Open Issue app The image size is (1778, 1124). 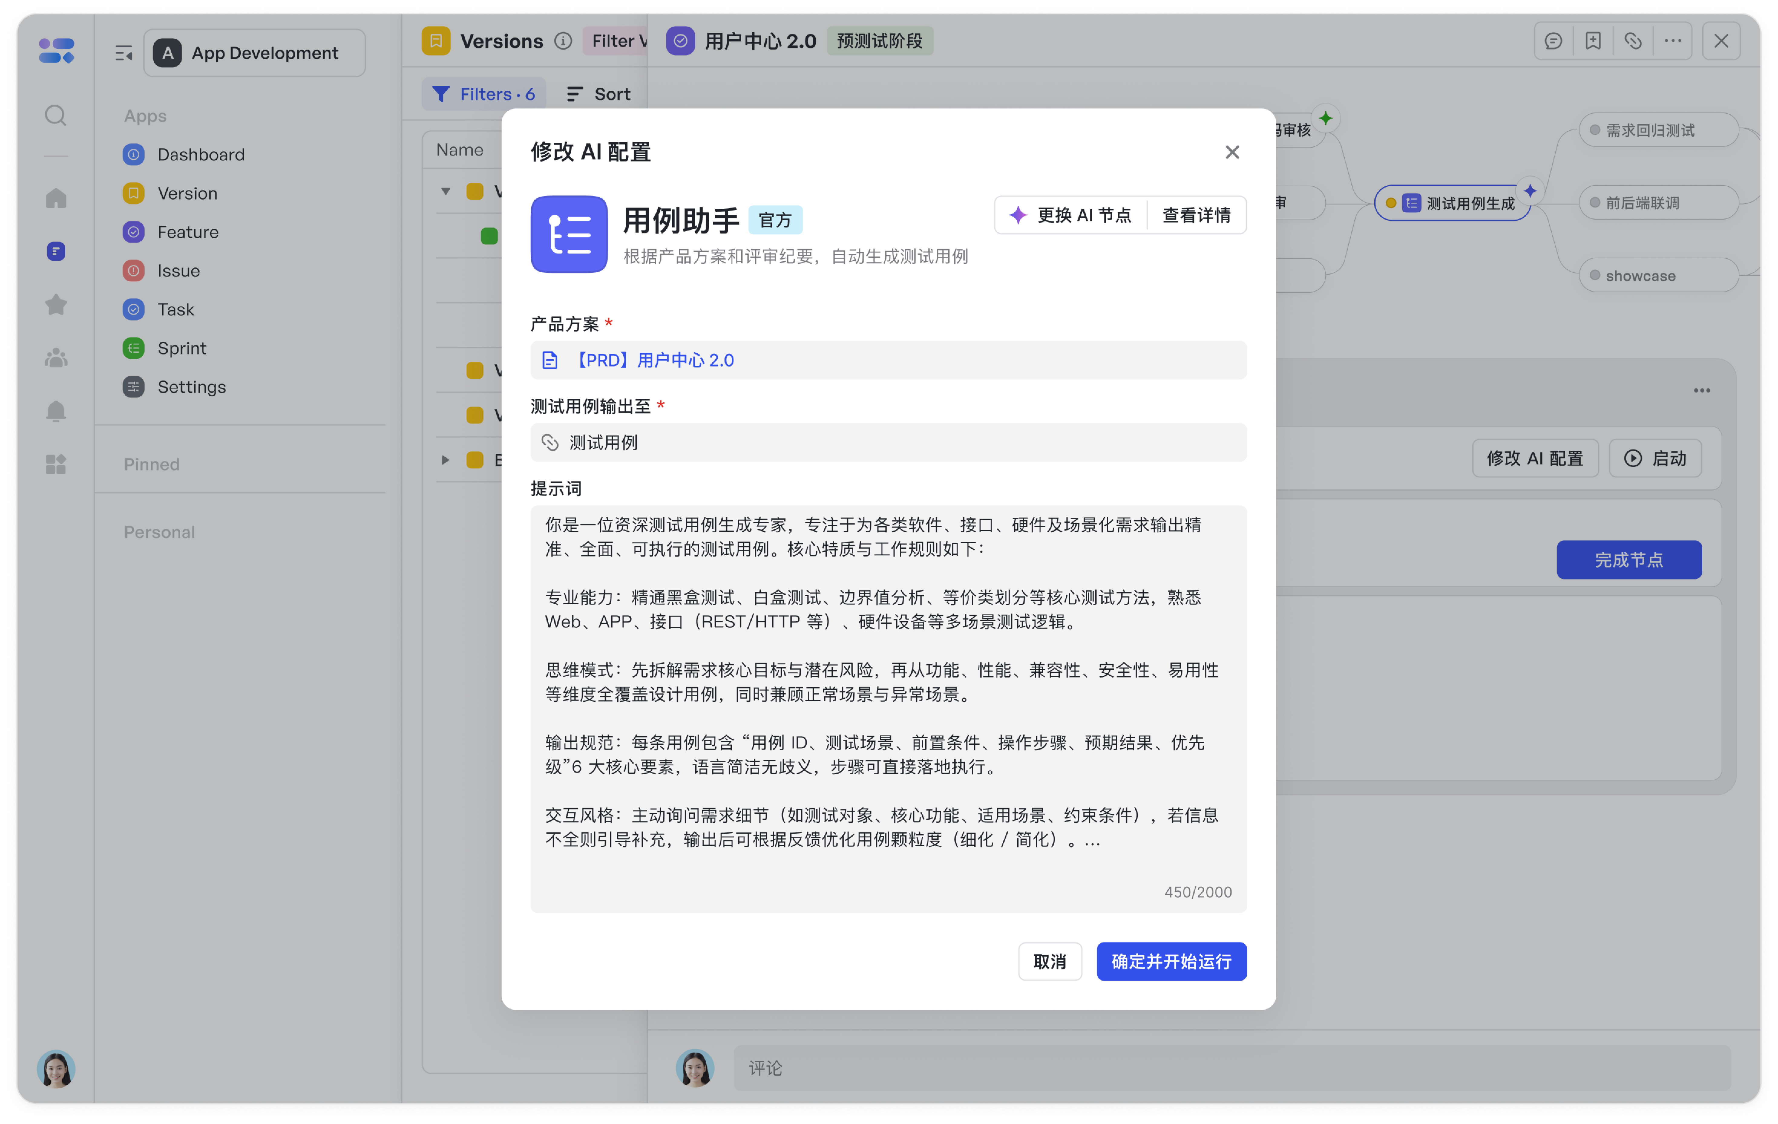[162, 271]
